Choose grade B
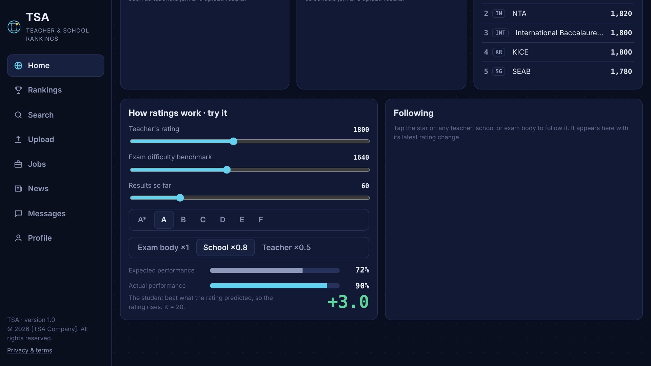 point(183,220)
